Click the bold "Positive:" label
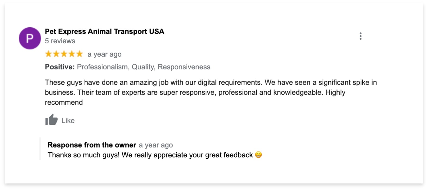428x190 pixels. tap(60, 67)
